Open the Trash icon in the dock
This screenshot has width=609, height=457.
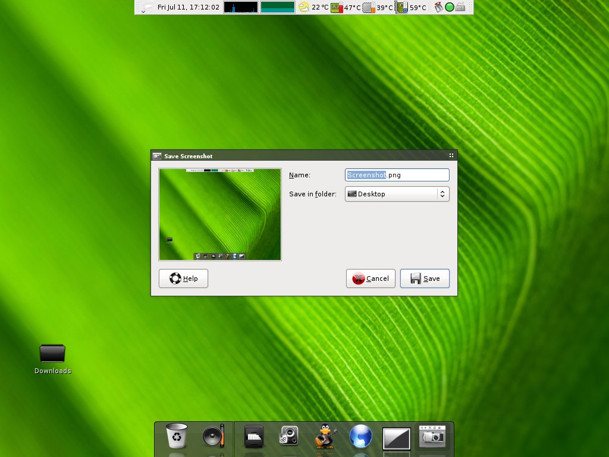(177, 436)
